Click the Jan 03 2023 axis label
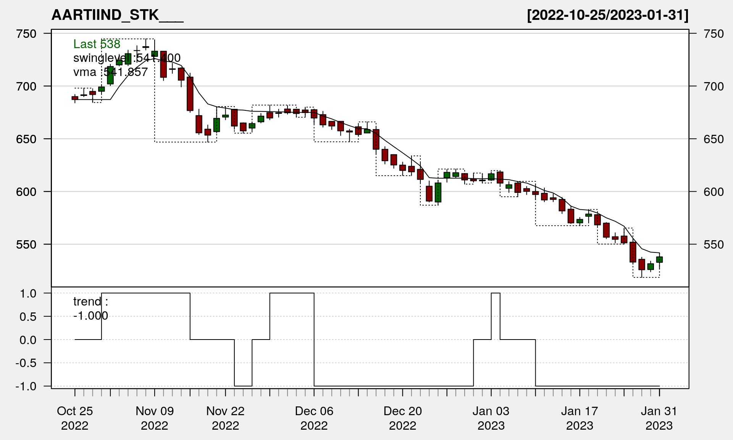 491,418
